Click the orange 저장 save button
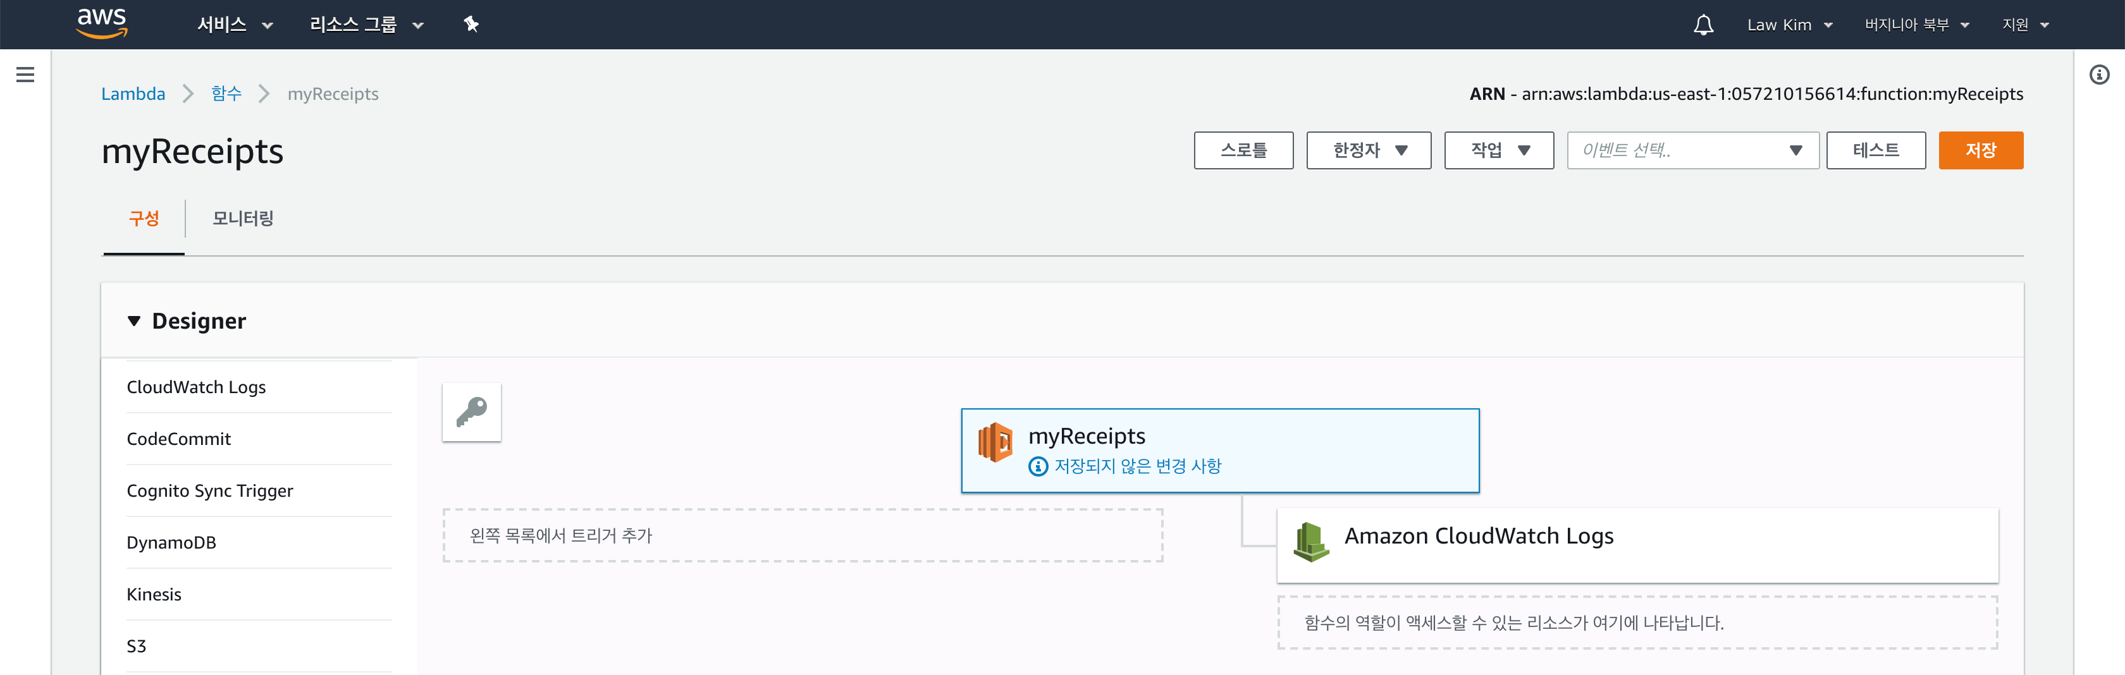Image resolution: width=2125 pixels, height=675 pixels. 1981,150
